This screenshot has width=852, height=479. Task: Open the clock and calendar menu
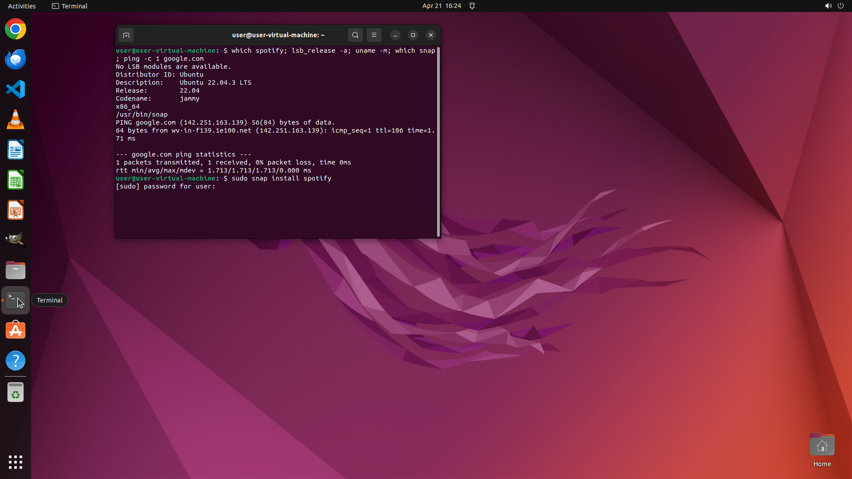click(442, 6)
